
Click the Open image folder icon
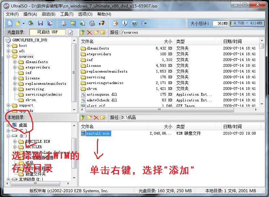pos(18,23)
